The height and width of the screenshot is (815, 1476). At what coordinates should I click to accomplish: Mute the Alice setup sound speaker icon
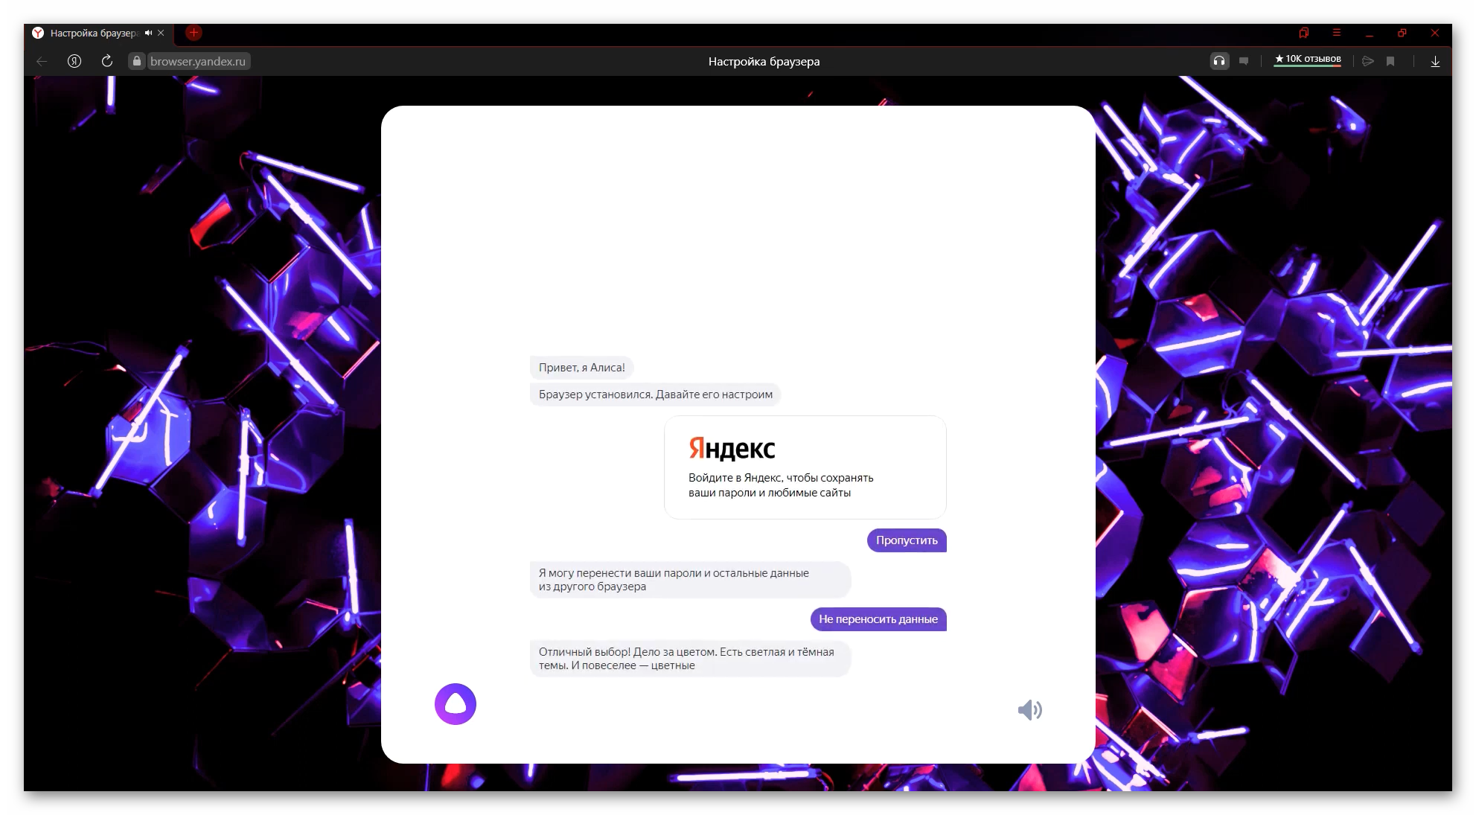coord(1029,710)
